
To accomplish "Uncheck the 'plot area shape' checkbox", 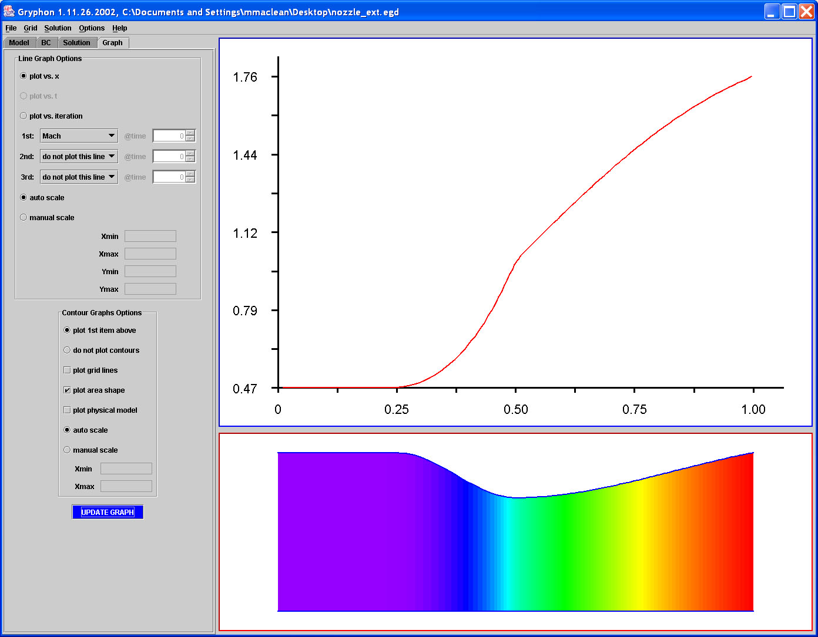I will tap(67, 390).
